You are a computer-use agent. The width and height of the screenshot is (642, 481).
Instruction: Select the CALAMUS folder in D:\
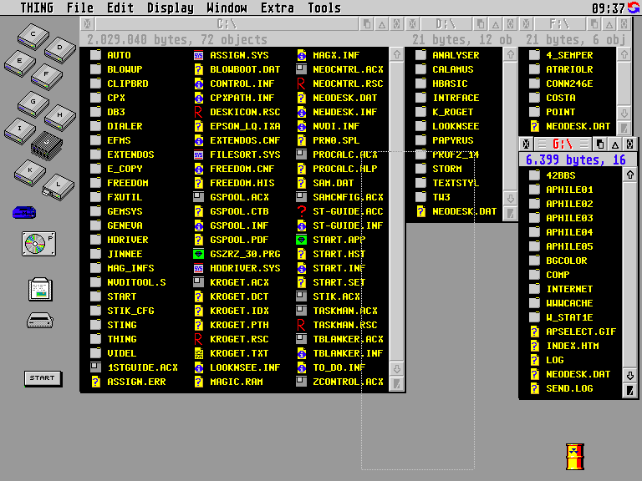[x=444, y=69]
